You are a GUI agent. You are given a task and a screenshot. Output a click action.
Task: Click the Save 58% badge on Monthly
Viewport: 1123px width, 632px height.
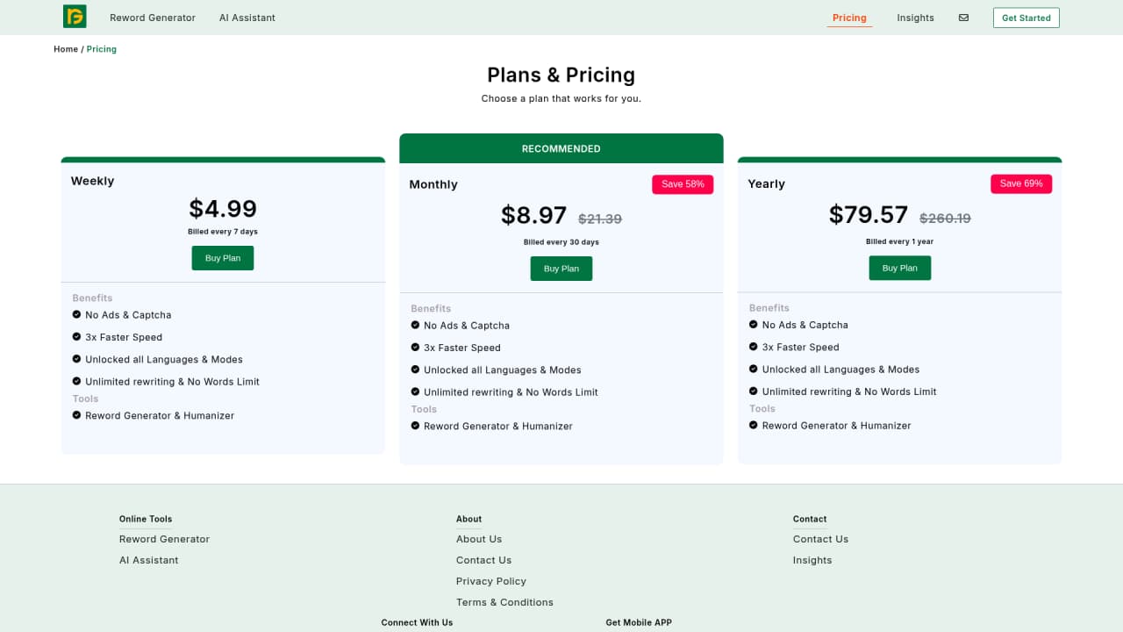click(x=683, y=184)
